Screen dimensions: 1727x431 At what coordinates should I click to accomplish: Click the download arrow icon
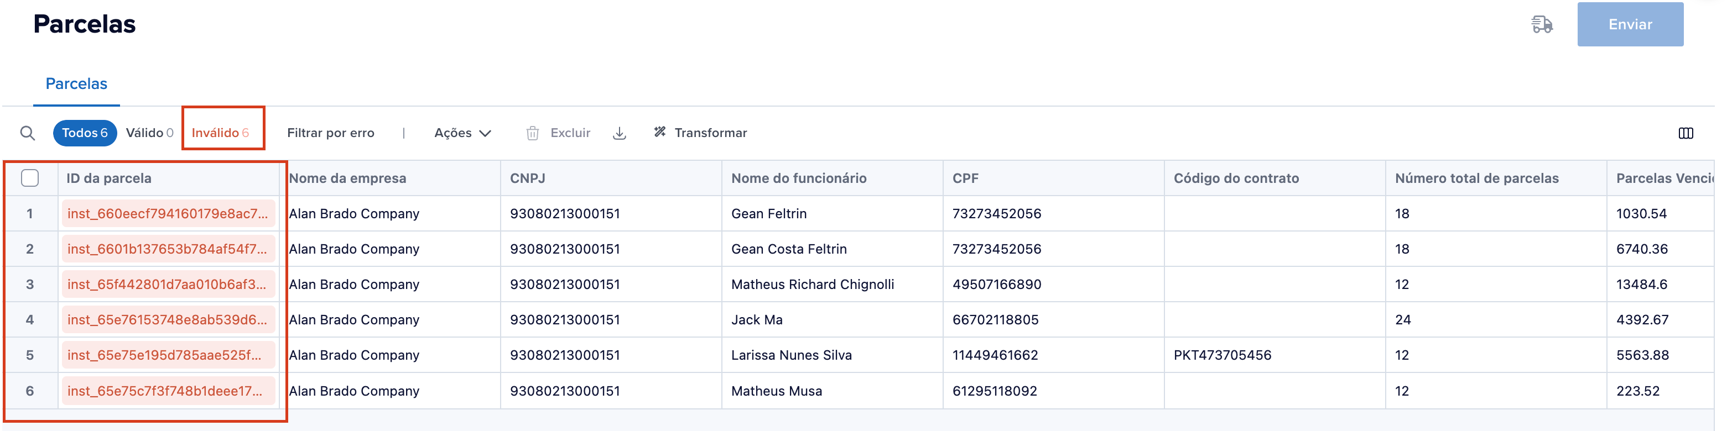[620, 133]
